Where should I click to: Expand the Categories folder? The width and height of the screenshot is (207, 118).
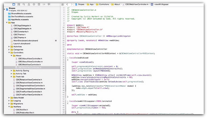pos(9,49)
